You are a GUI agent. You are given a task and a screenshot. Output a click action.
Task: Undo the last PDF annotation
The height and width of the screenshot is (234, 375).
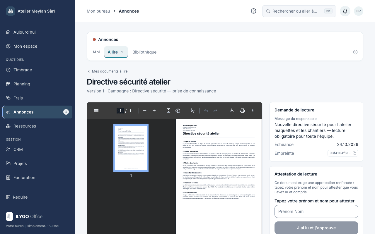point(206,111)
